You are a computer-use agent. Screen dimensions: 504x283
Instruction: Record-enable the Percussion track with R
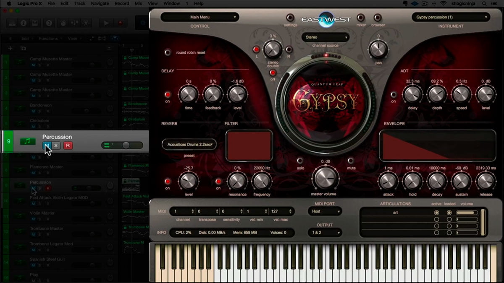(x=68, y=145)
